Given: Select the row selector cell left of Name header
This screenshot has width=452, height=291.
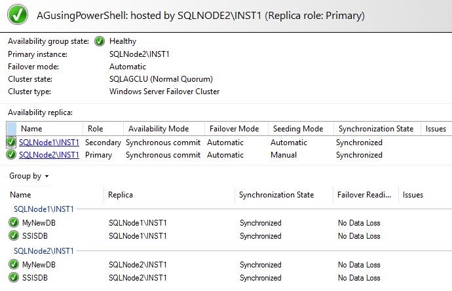Looking at the screenshot, I should [11, 129].
